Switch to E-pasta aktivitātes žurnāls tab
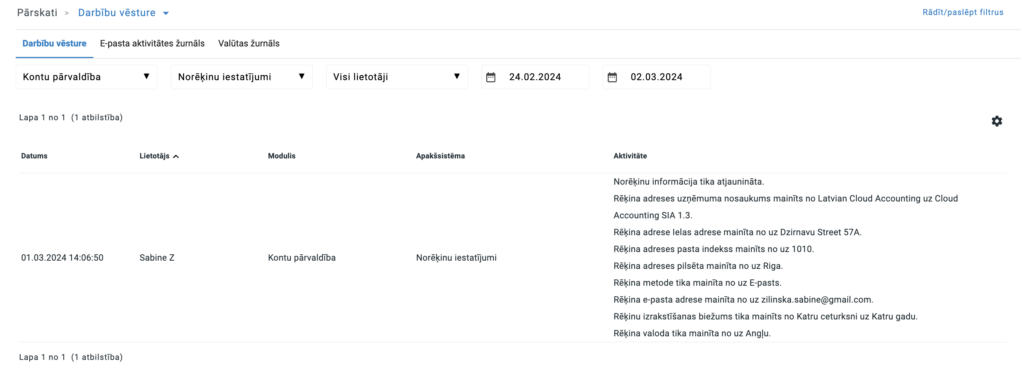 click(152, 43)
